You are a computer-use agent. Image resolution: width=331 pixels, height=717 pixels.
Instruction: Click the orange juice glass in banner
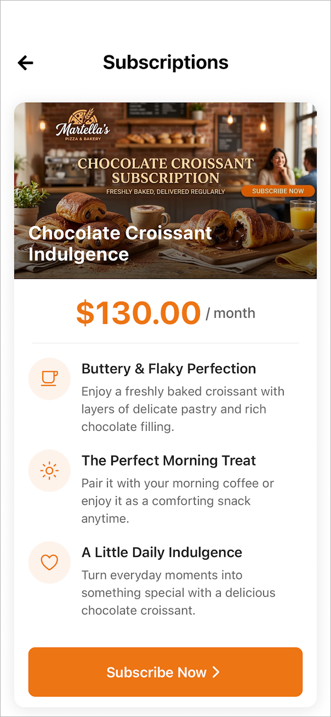click(302, 215)
